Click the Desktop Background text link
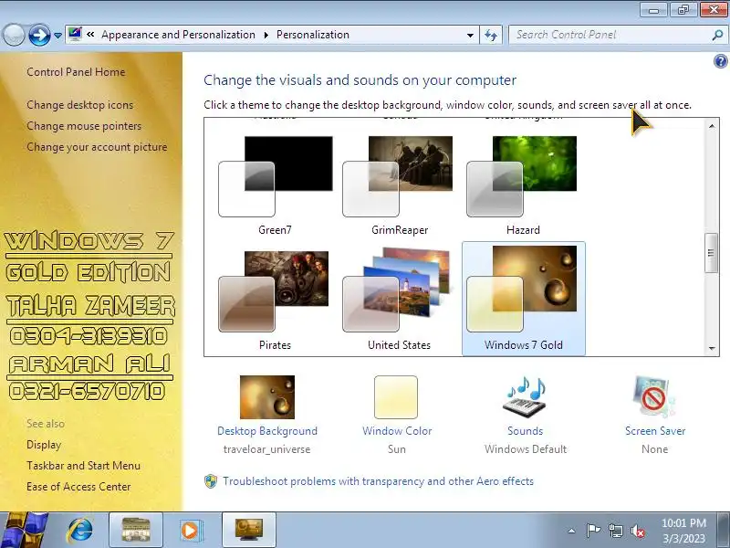 coord(267,431)
